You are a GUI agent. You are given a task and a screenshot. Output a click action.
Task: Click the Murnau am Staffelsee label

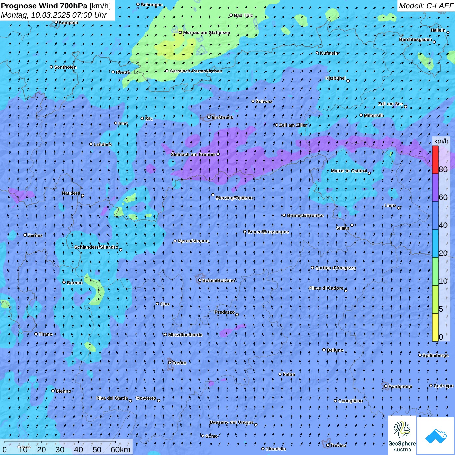[206, 32]
